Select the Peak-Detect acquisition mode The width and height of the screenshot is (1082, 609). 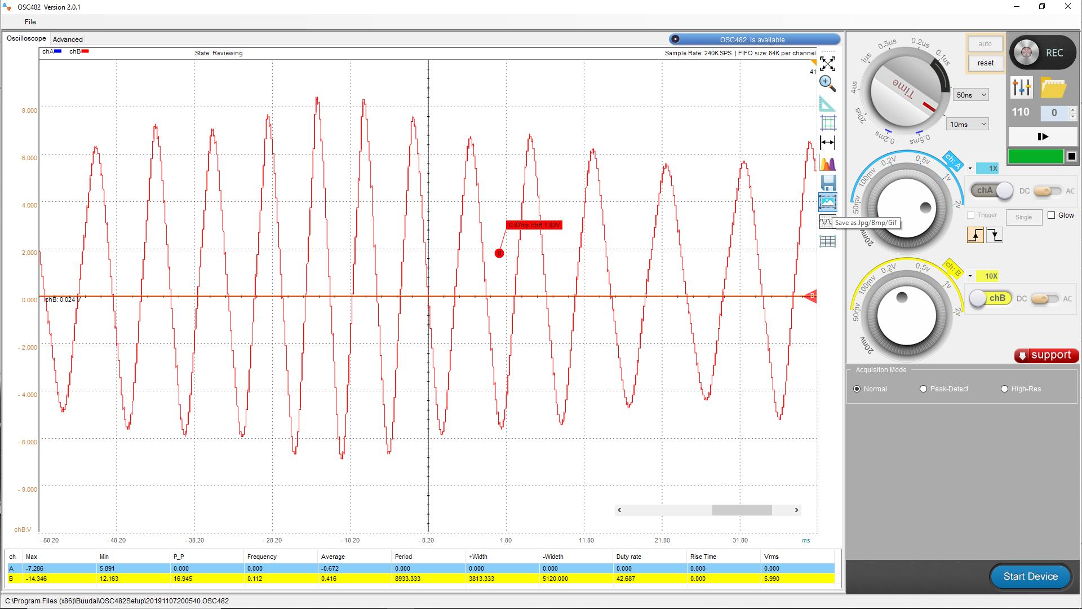[x=923, y=389]
